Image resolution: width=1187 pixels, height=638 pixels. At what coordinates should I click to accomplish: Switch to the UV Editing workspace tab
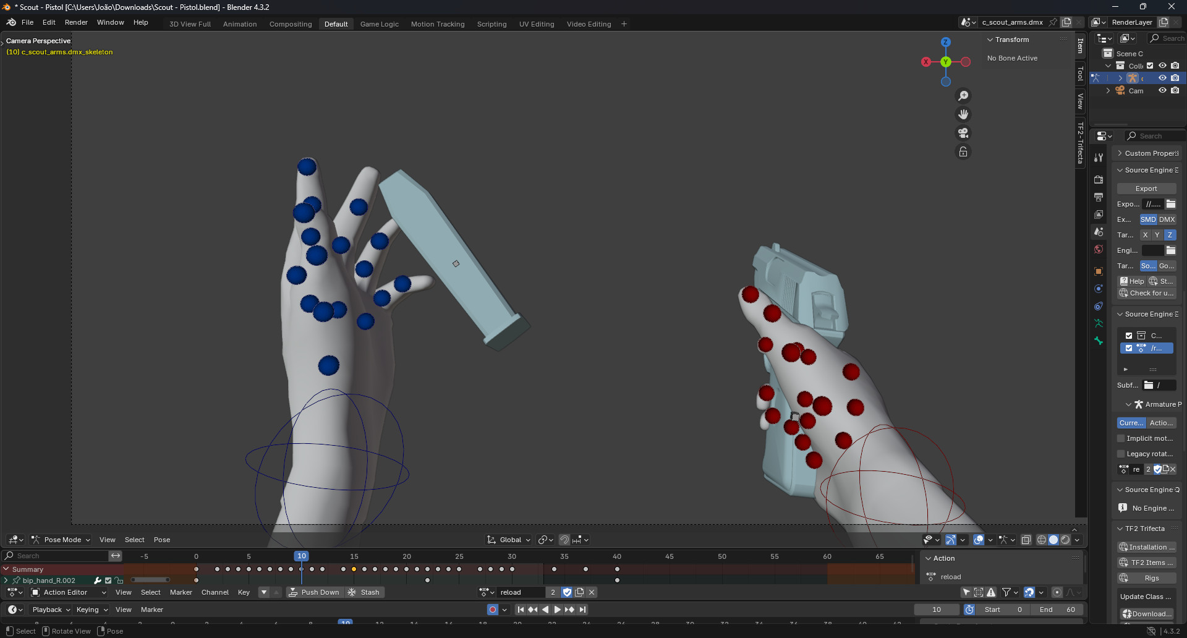click(535, 23)
